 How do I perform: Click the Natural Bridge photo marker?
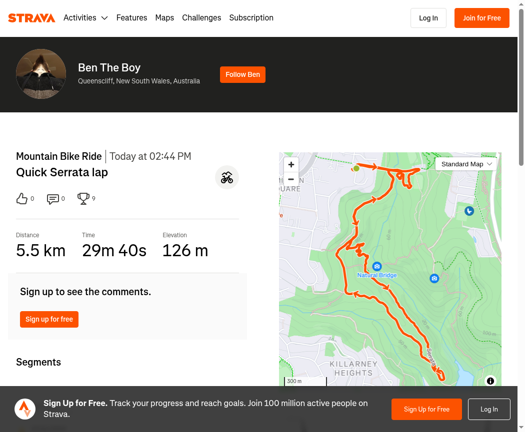coord(377,267)
